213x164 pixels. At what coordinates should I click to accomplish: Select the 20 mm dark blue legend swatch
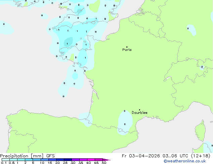[60, 160]
